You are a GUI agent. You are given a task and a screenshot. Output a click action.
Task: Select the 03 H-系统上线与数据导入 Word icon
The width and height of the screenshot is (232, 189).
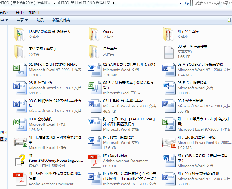95,106
